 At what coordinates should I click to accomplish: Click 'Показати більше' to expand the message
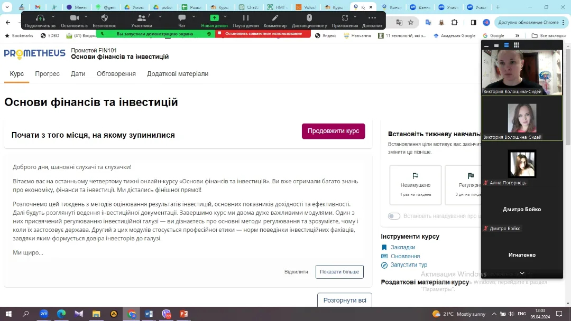coord(339,272)
